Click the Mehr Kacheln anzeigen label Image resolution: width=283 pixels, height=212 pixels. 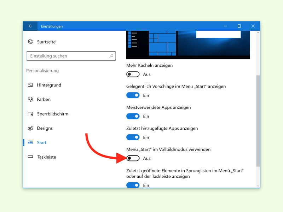(149, 65)
